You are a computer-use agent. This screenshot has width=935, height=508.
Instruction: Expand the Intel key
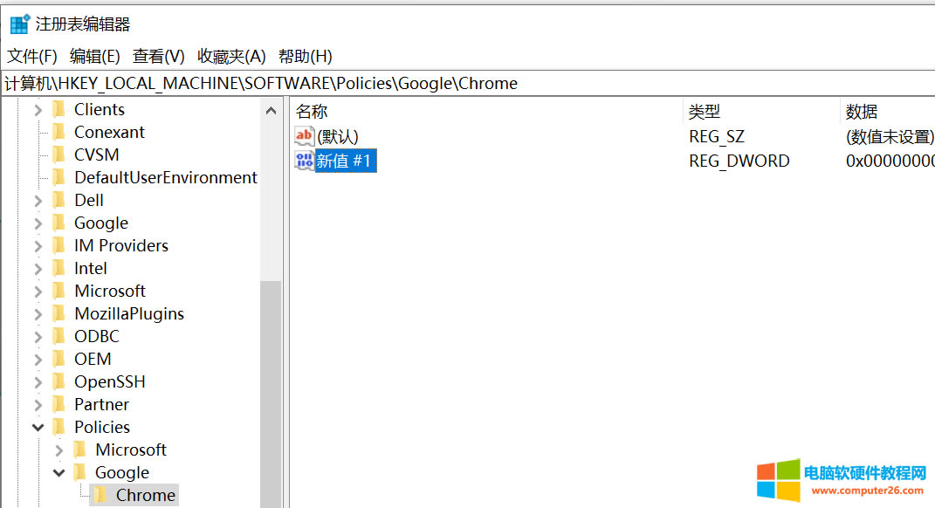pos(38,269)
